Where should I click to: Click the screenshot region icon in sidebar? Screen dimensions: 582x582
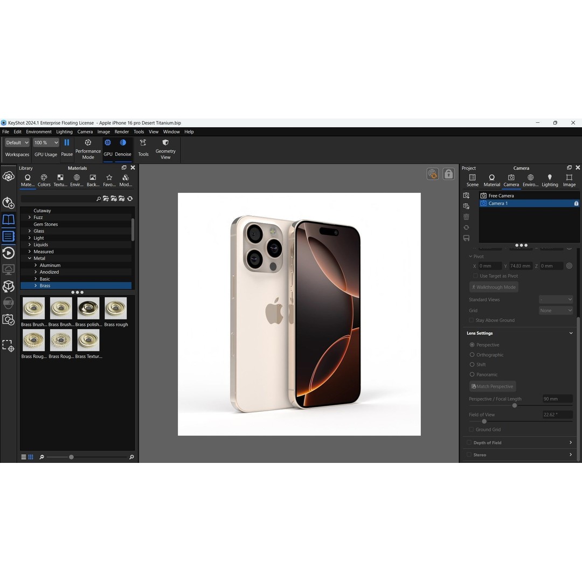coord(8,345)
